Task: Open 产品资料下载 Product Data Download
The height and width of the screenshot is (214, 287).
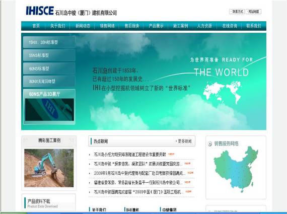Action: (42, 203)
